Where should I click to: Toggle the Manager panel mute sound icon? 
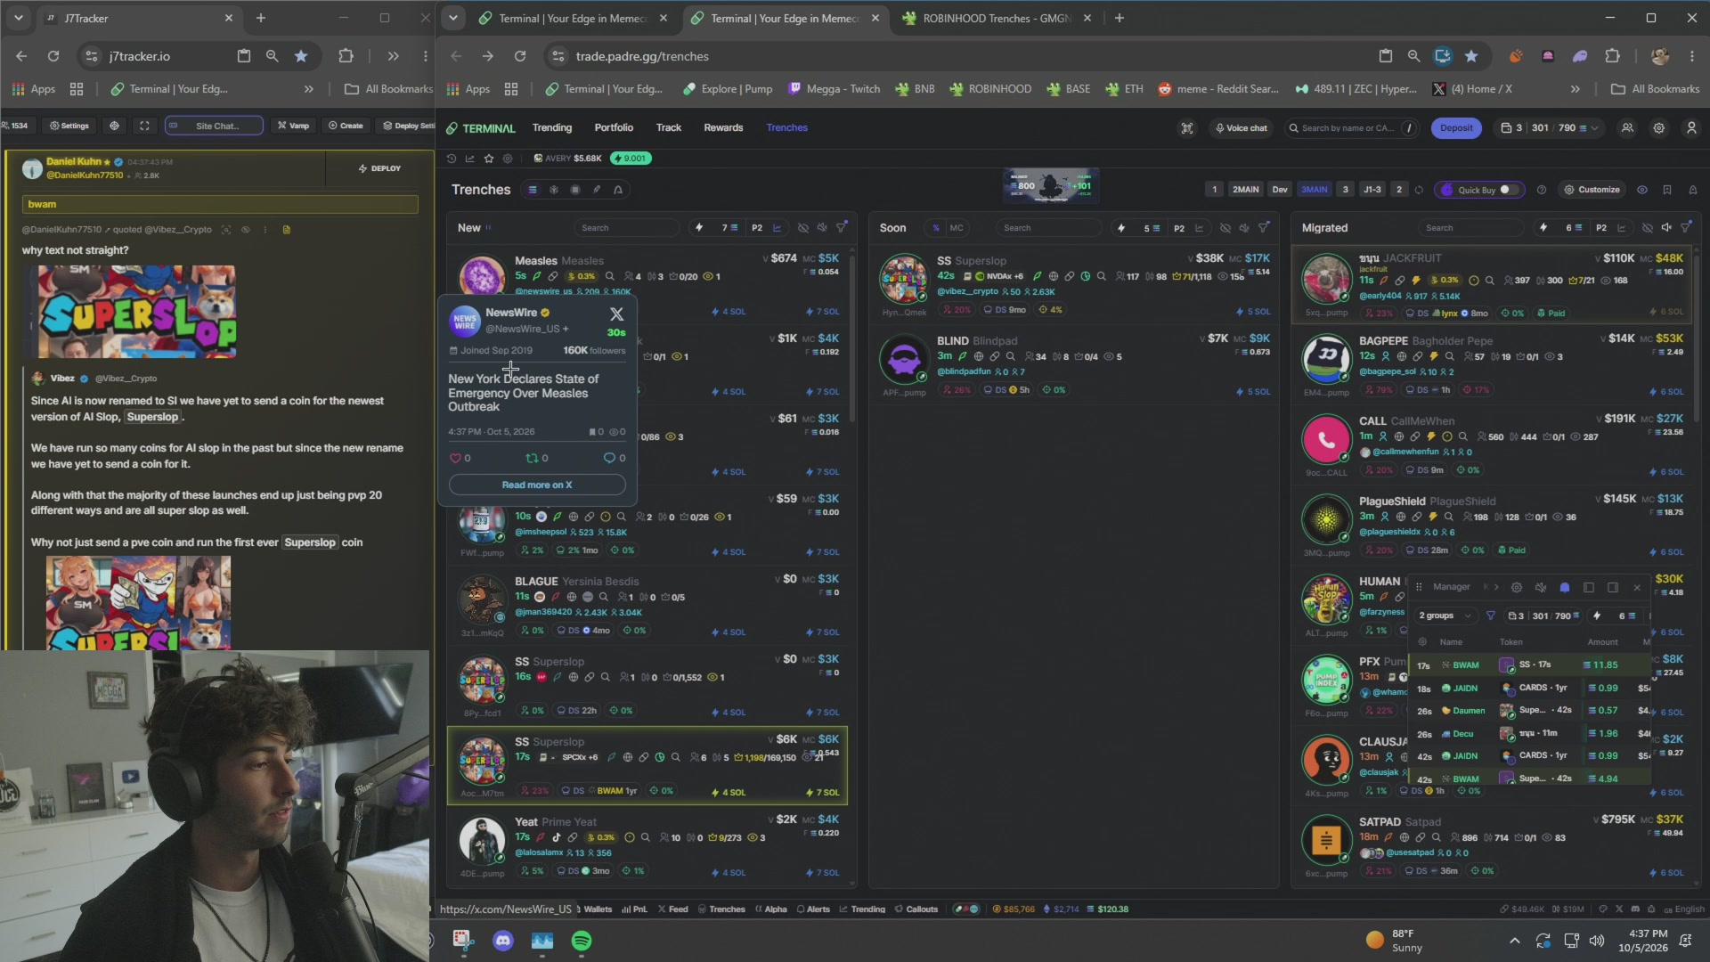[x=1541, y=588]
